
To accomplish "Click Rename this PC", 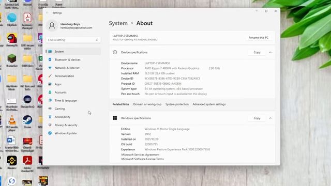I will [x=259, y=38].
